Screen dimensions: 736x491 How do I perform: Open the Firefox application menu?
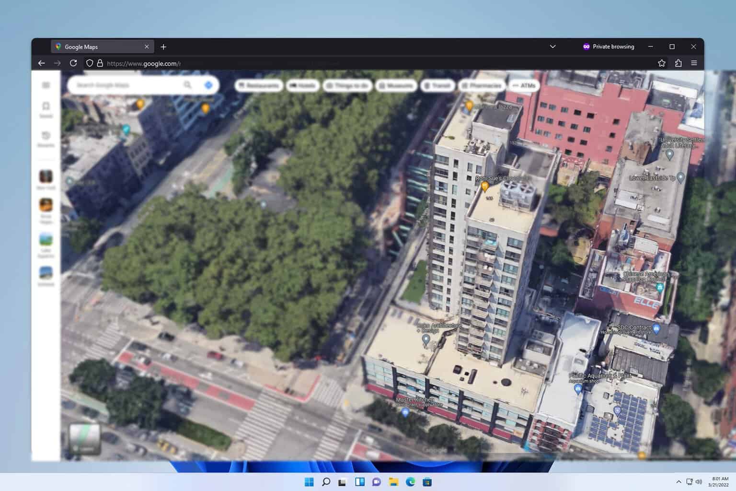pyautogui.click(x=694, y=63)
